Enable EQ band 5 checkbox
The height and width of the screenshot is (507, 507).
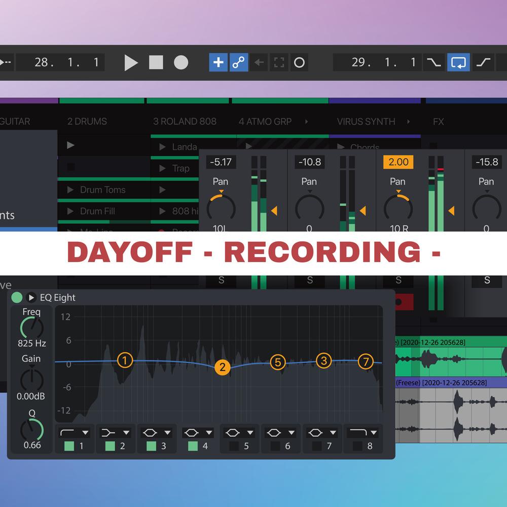coord(234,446)
